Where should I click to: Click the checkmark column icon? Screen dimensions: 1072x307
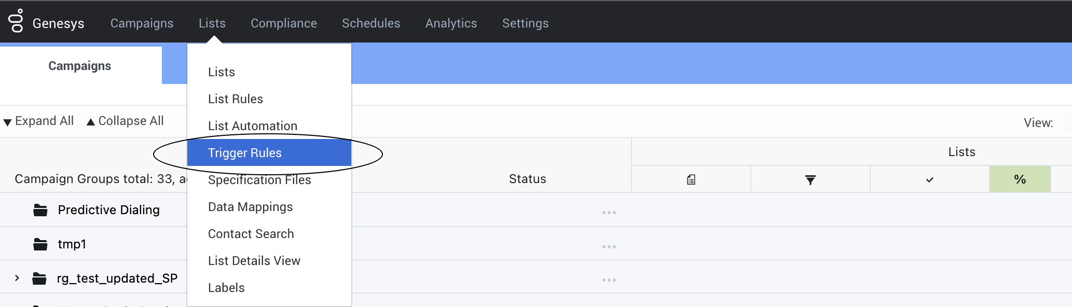[929, 180]
